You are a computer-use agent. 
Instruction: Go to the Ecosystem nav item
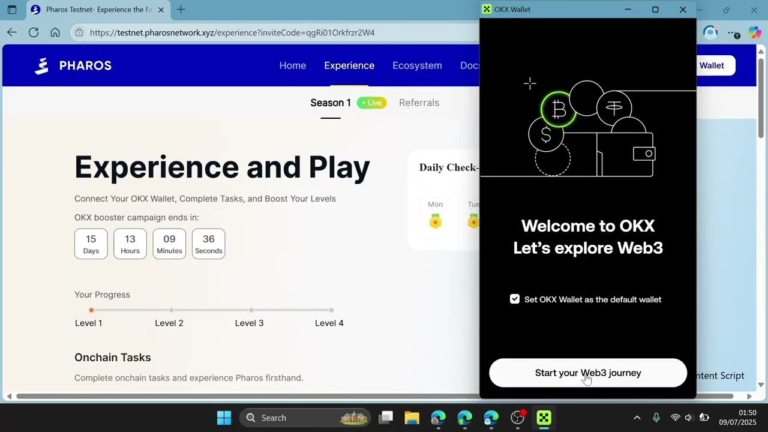[417, 65]
